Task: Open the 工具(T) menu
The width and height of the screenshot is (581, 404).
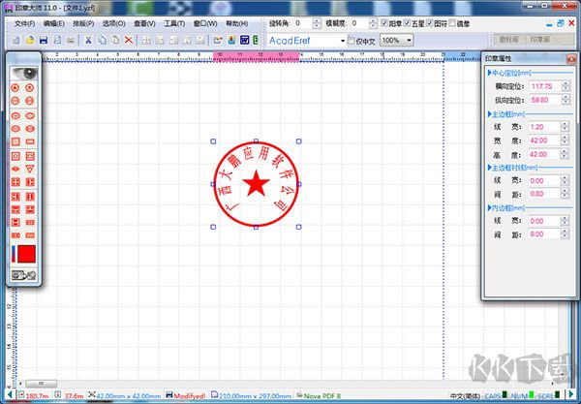Action: pyautogui.click(x=176, y=22)
